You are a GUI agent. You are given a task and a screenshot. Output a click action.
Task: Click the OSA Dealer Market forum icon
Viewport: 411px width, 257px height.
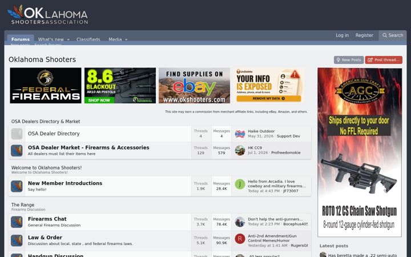17,151
